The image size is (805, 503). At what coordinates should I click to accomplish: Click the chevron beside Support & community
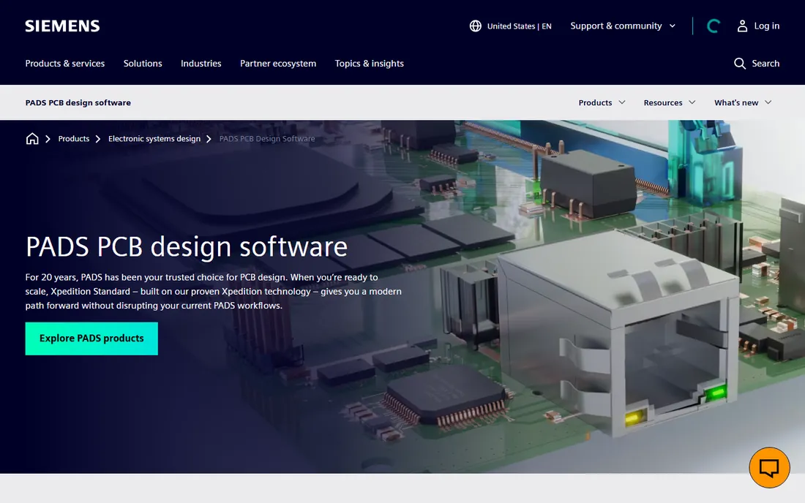[x=672, y=26]
